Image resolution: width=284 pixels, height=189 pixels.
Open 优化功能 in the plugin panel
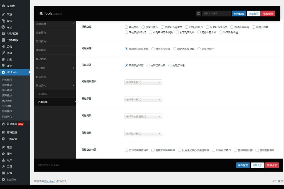coord(55,59)
